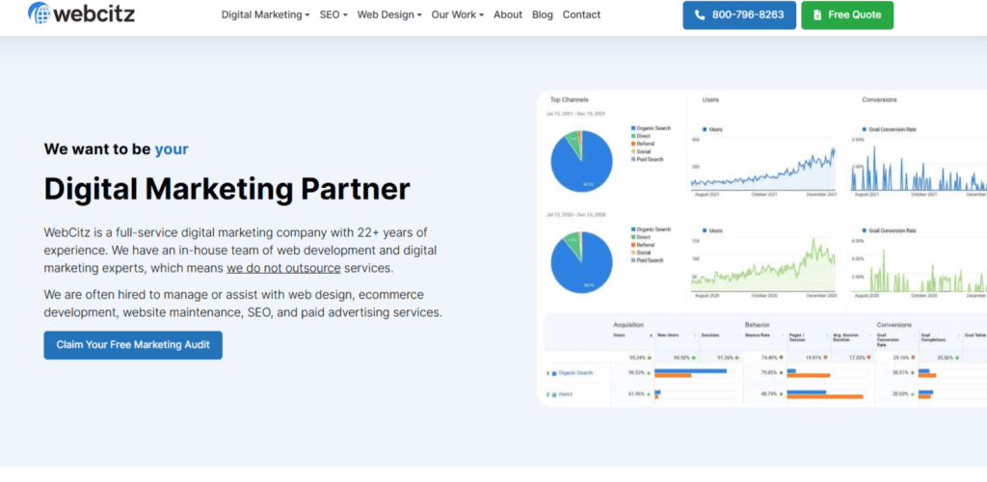The height and width of the screenshot is (482, 987).
Task: Click the blue Goal Conversion Rate chart
Action: click(x=917, y=170)
